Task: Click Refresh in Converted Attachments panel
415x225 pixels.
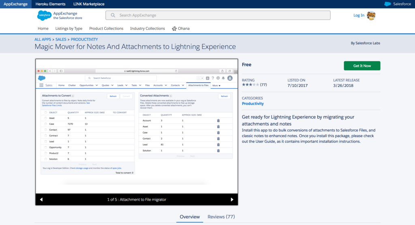Action: coord(224,96)
